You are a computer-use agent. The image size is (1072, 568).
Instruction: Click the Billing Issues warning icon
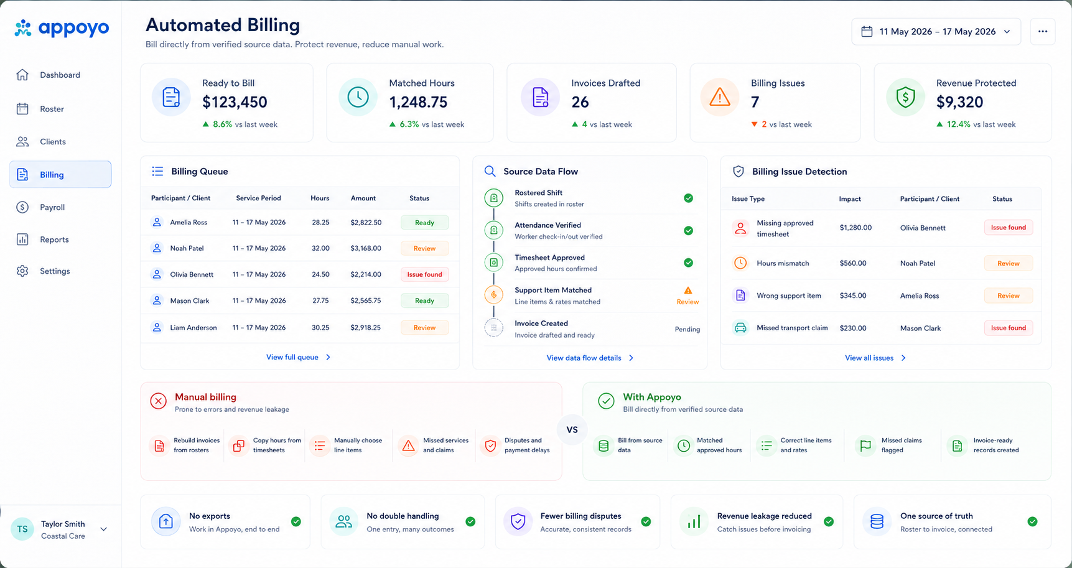pyautogui.click(x=720, y=97)
